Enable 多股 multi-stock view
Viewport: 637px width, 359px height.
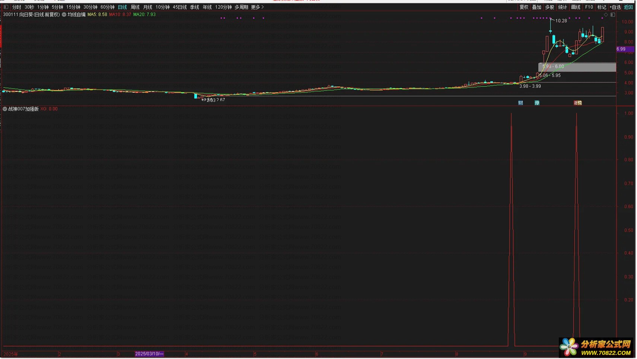550,7
